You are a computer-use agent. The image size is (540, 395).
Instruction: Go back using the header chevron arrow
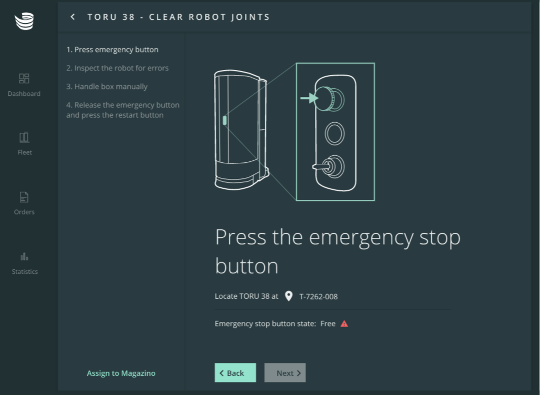[x=73, y=17]
